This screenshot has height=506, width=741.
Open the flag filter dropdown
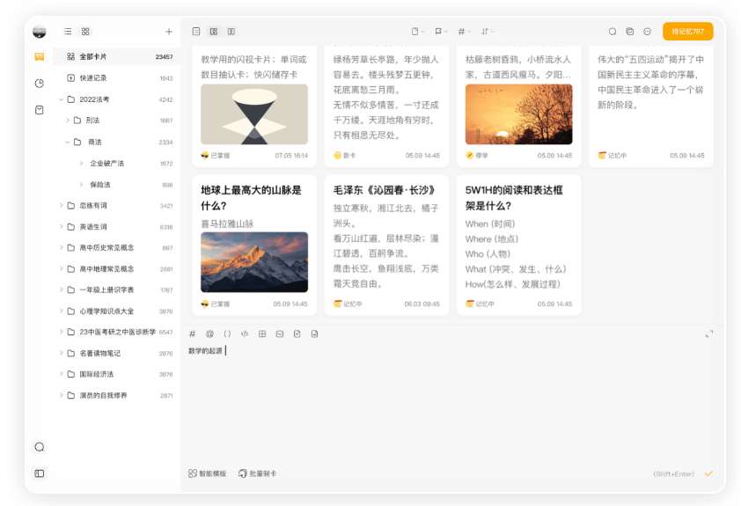coord(440,32)
